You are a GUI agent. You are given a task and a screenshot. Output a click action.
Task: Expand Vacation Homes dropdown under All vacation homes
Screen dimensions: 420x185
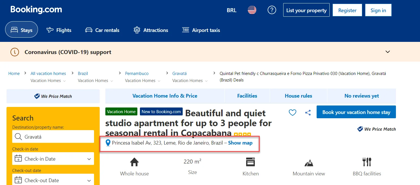pyautogui.click(x=48, y=81)
